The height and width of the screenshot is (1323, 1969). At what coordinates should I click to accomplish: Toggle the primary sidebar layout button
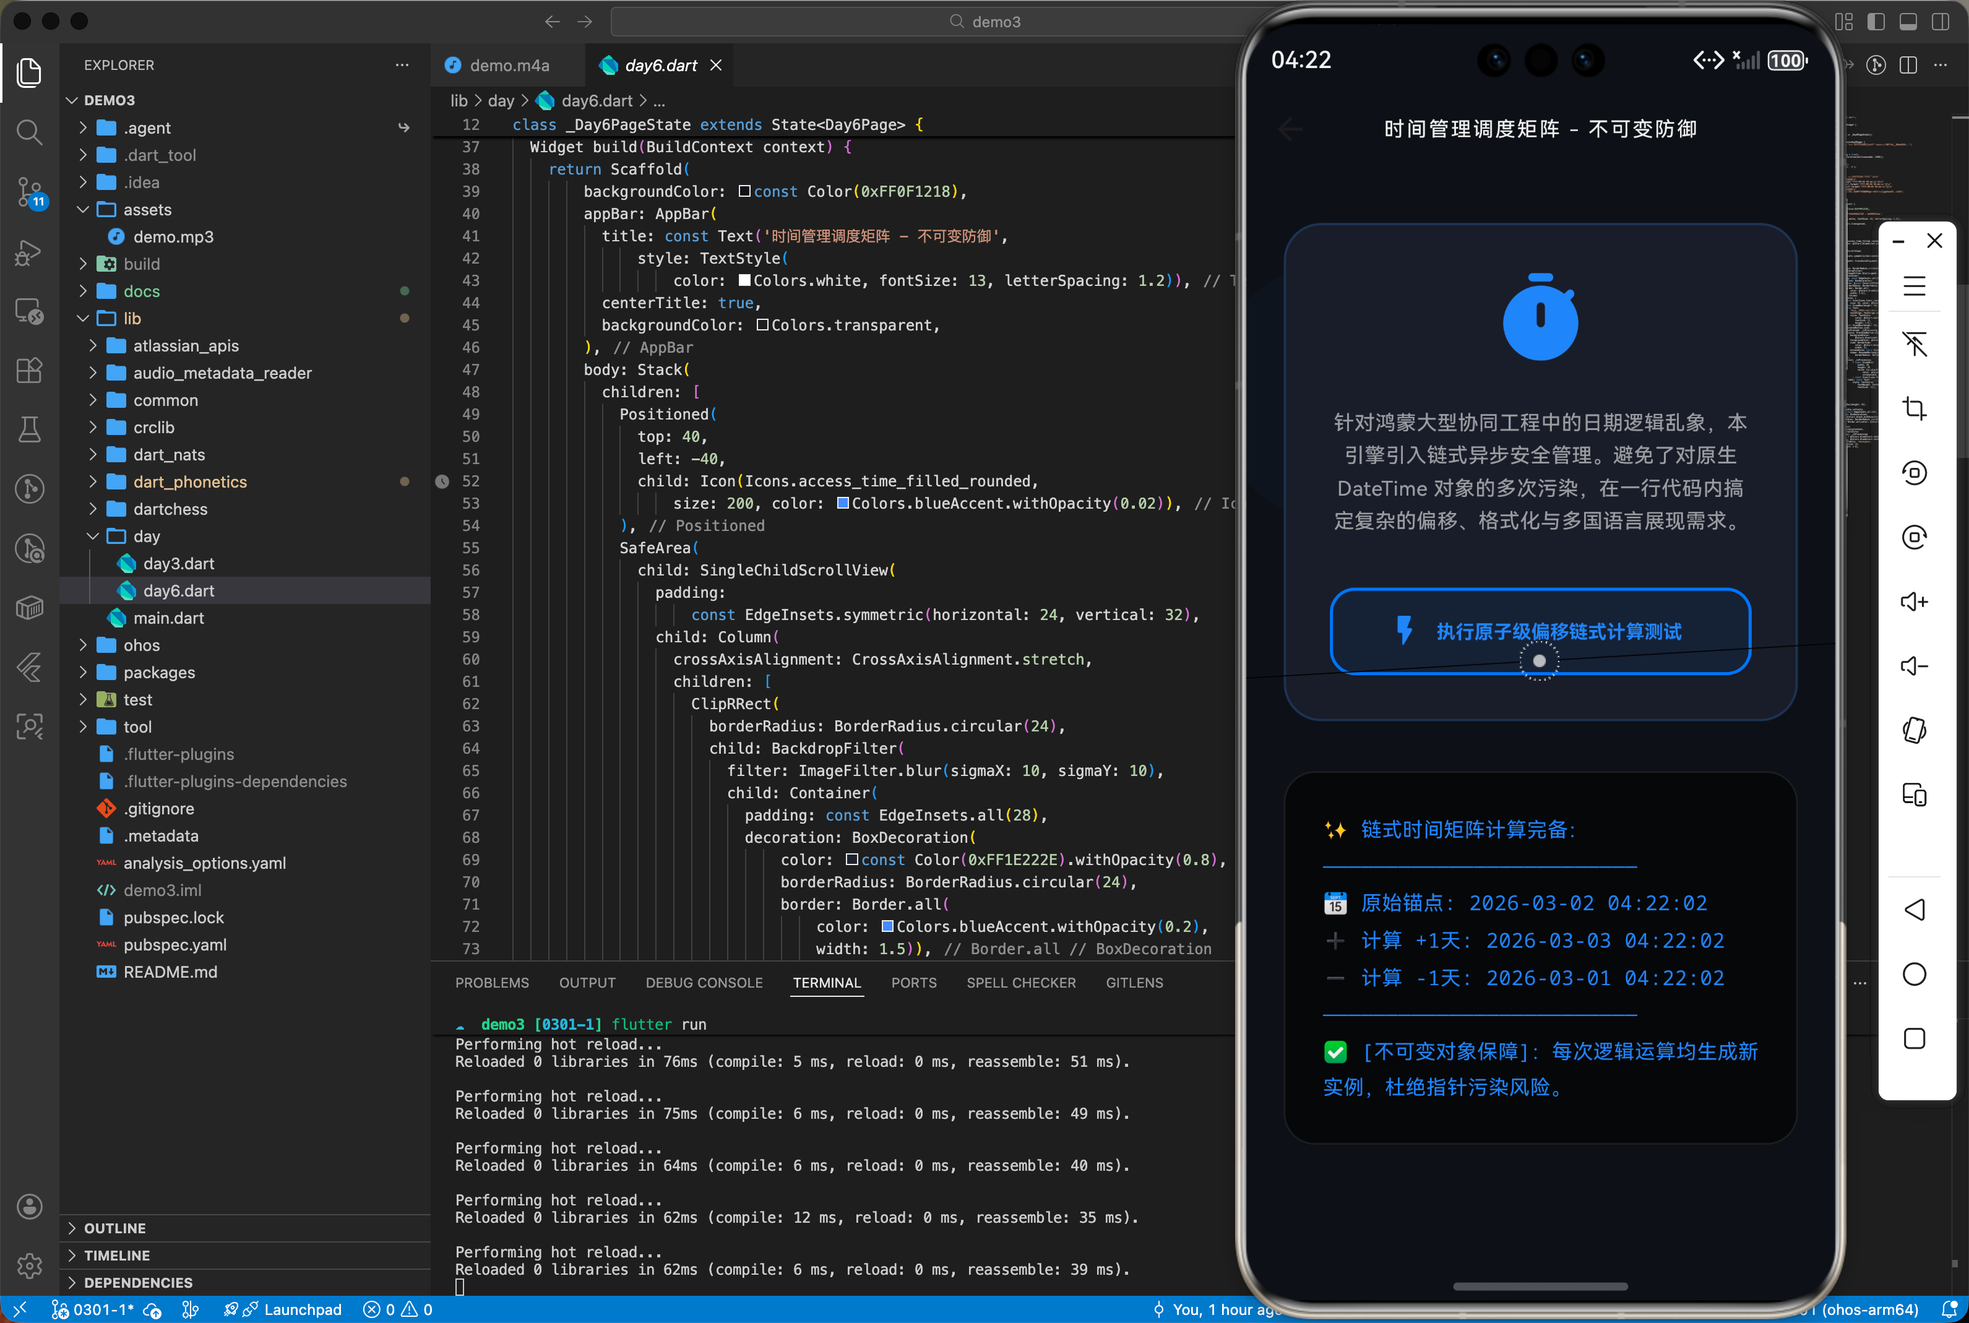tap(1876, 22)
